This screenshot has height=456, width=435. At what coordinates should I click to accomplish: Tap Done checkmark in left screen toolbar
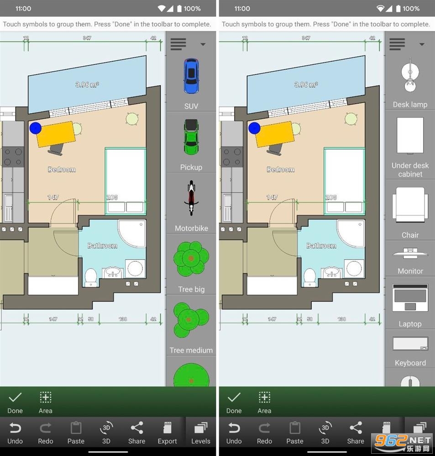click(x=15, y=403)
